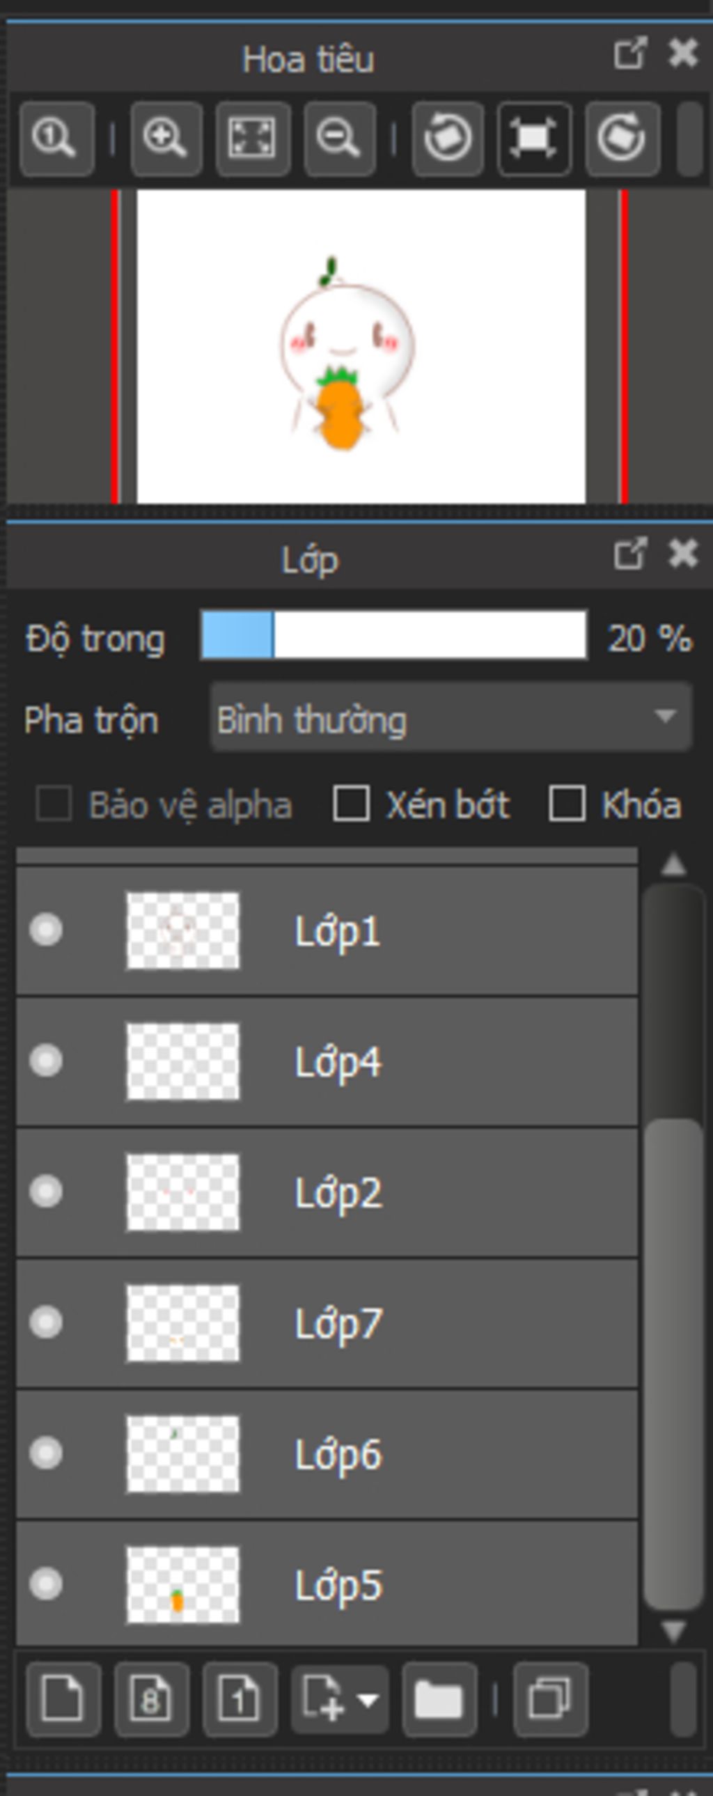Viewport: 713px width, 1796px height.
Task: Zoom in using the navigator magnifier
Action: pyautogui.click(x=166, y=139)
